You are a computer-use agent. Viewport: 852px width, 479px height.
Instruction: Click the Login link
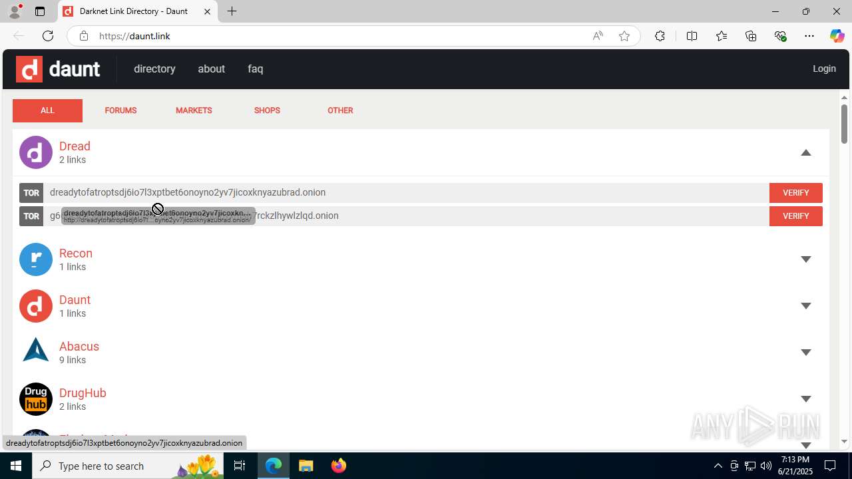click(x=824, y=69)
